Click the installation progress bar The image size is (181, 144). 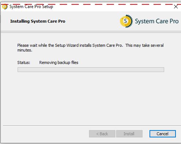(91, 70)
